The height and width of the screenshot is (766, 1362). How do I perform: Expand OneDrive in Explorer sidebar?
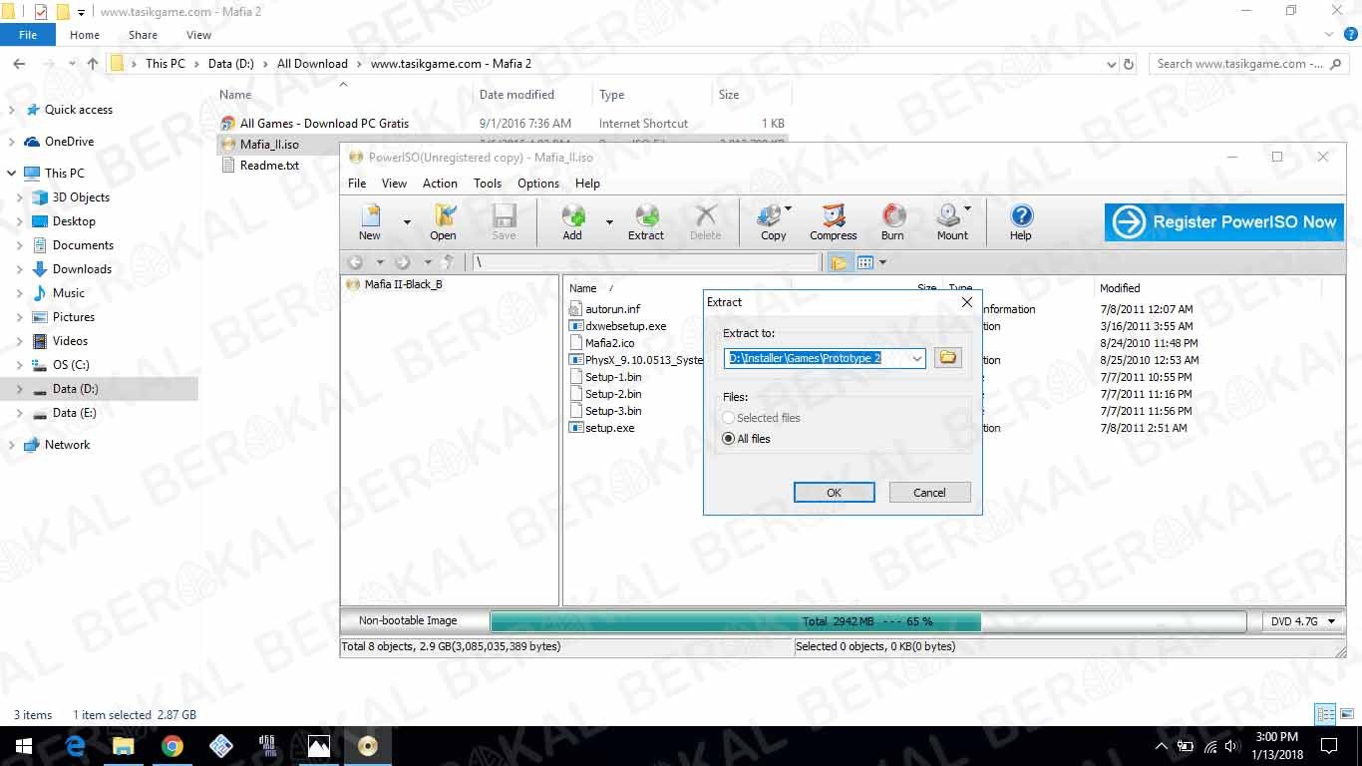pyautogui.click(x=11, y=142)
